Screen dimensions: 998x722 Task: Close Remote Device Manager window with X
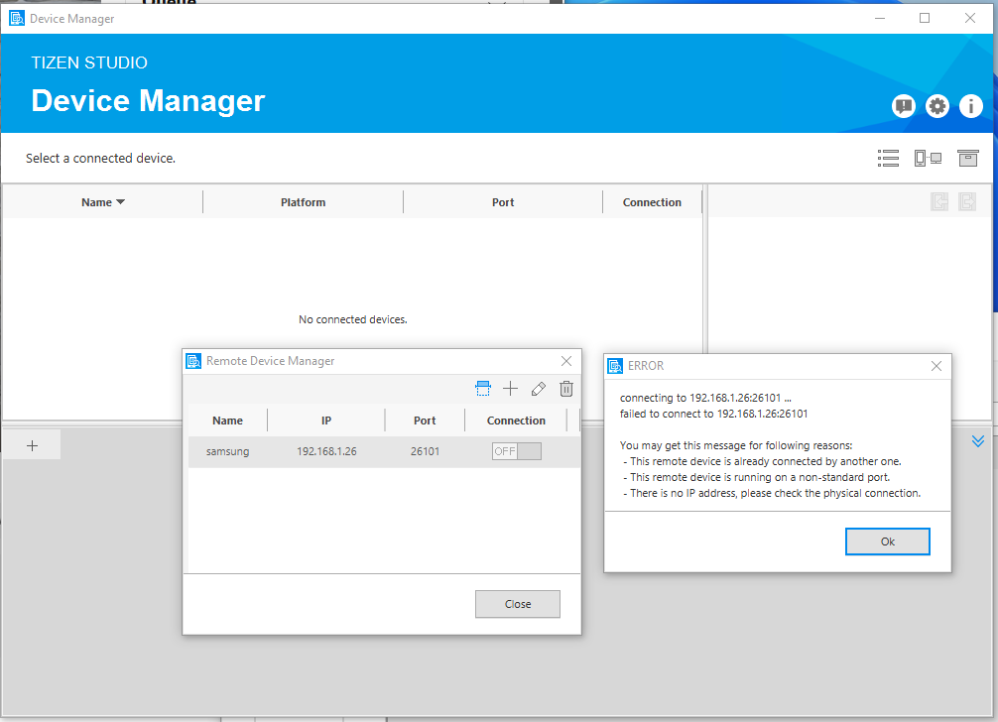point(566,361)
